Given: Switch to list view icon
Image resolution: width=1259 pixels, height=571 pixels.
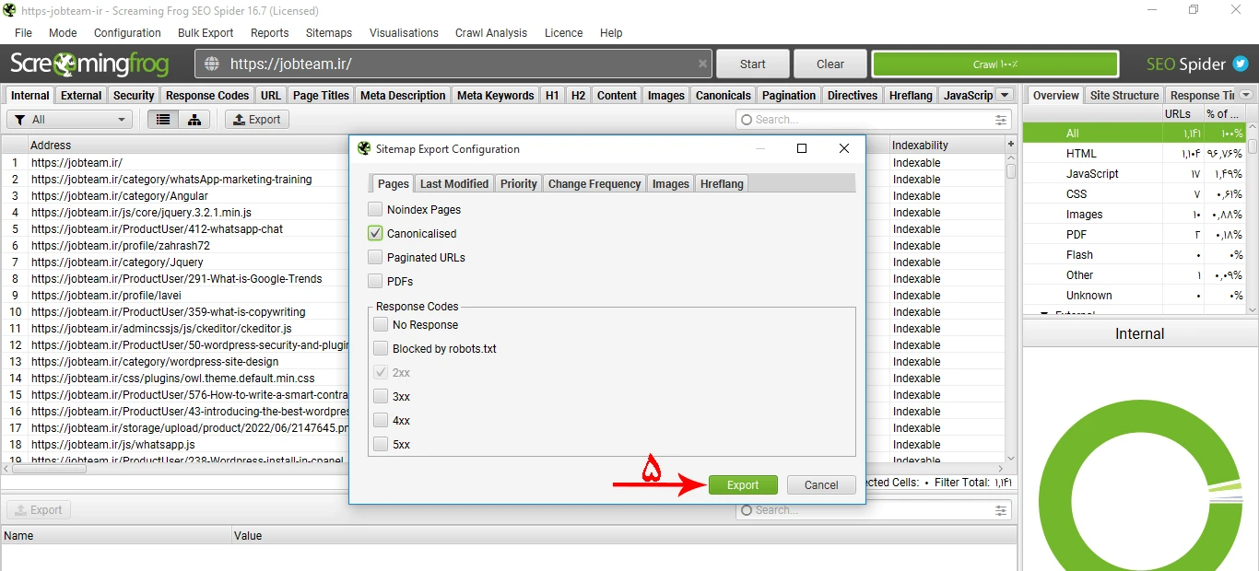Looking at the screenshot, I should (x=163, y=120).
